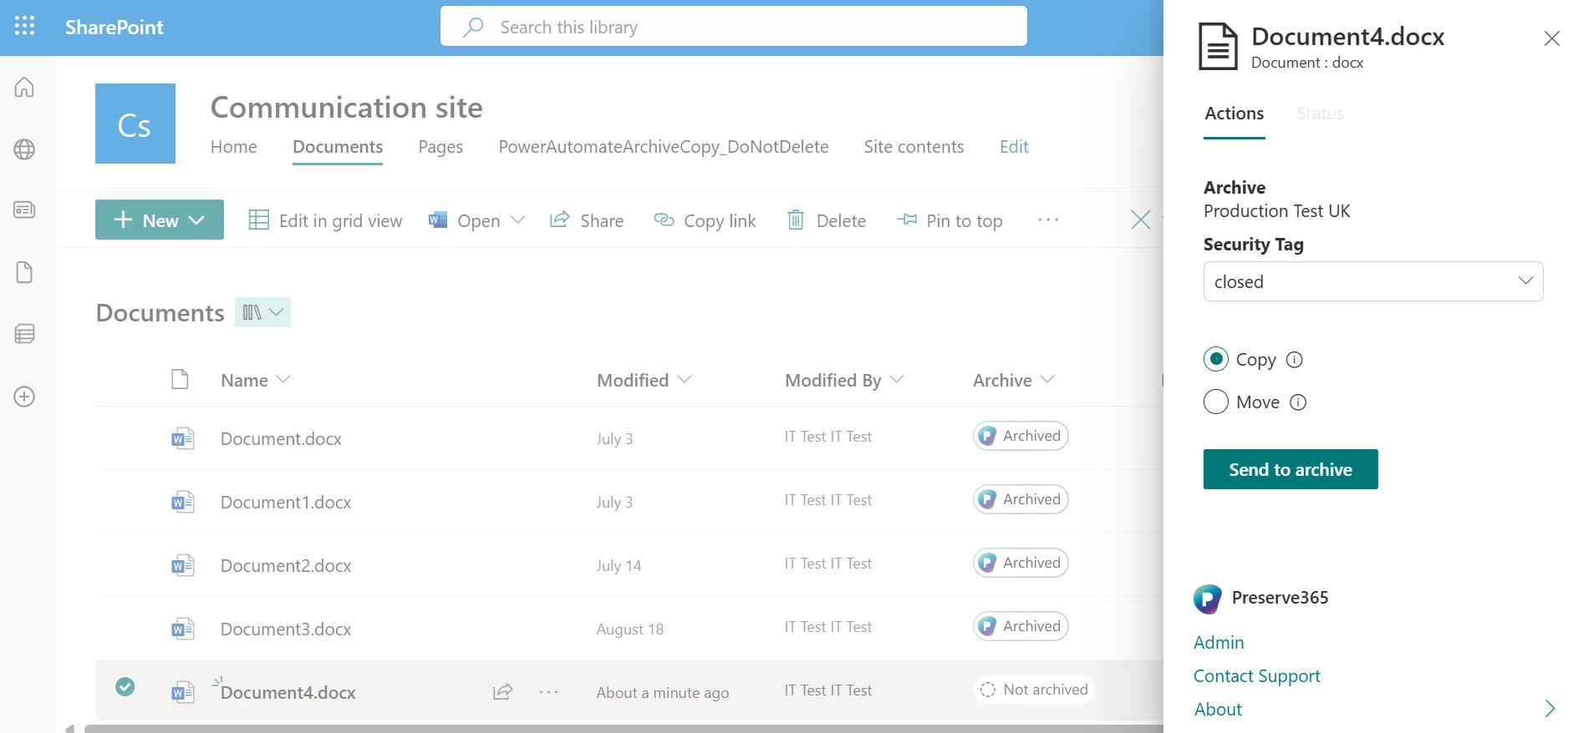Open Document.docx file name

(281, 439)
